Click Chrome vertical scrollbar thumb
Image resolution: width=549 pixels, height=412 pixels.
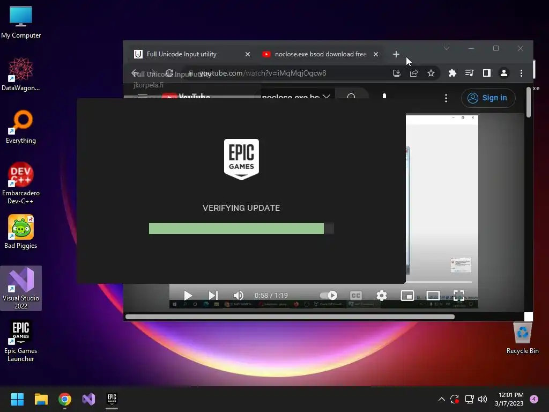point(528,102)
